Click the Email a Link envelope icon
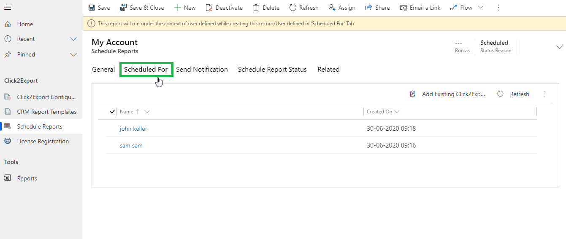Screen dimensions: 566x239 click(x=404, y=8)
